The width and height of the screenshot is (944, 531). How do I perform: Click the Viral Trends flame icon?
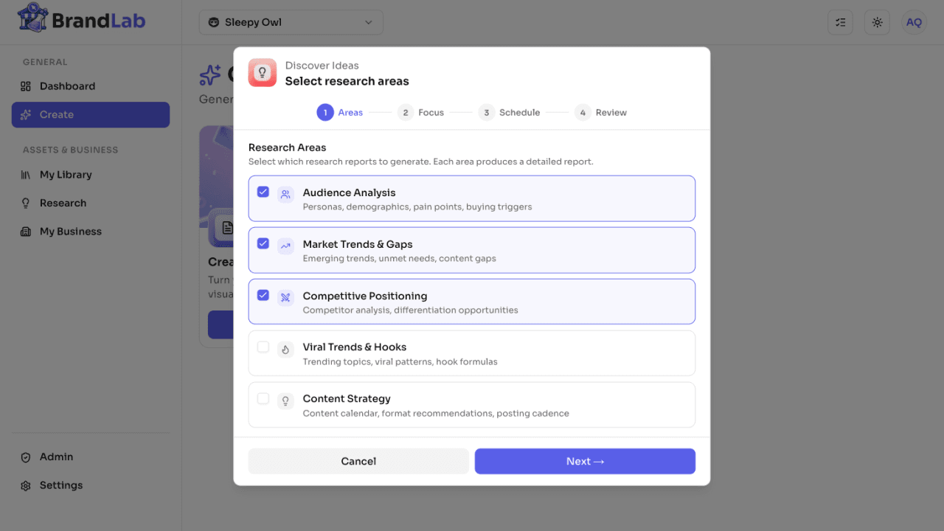click(285, 350)
